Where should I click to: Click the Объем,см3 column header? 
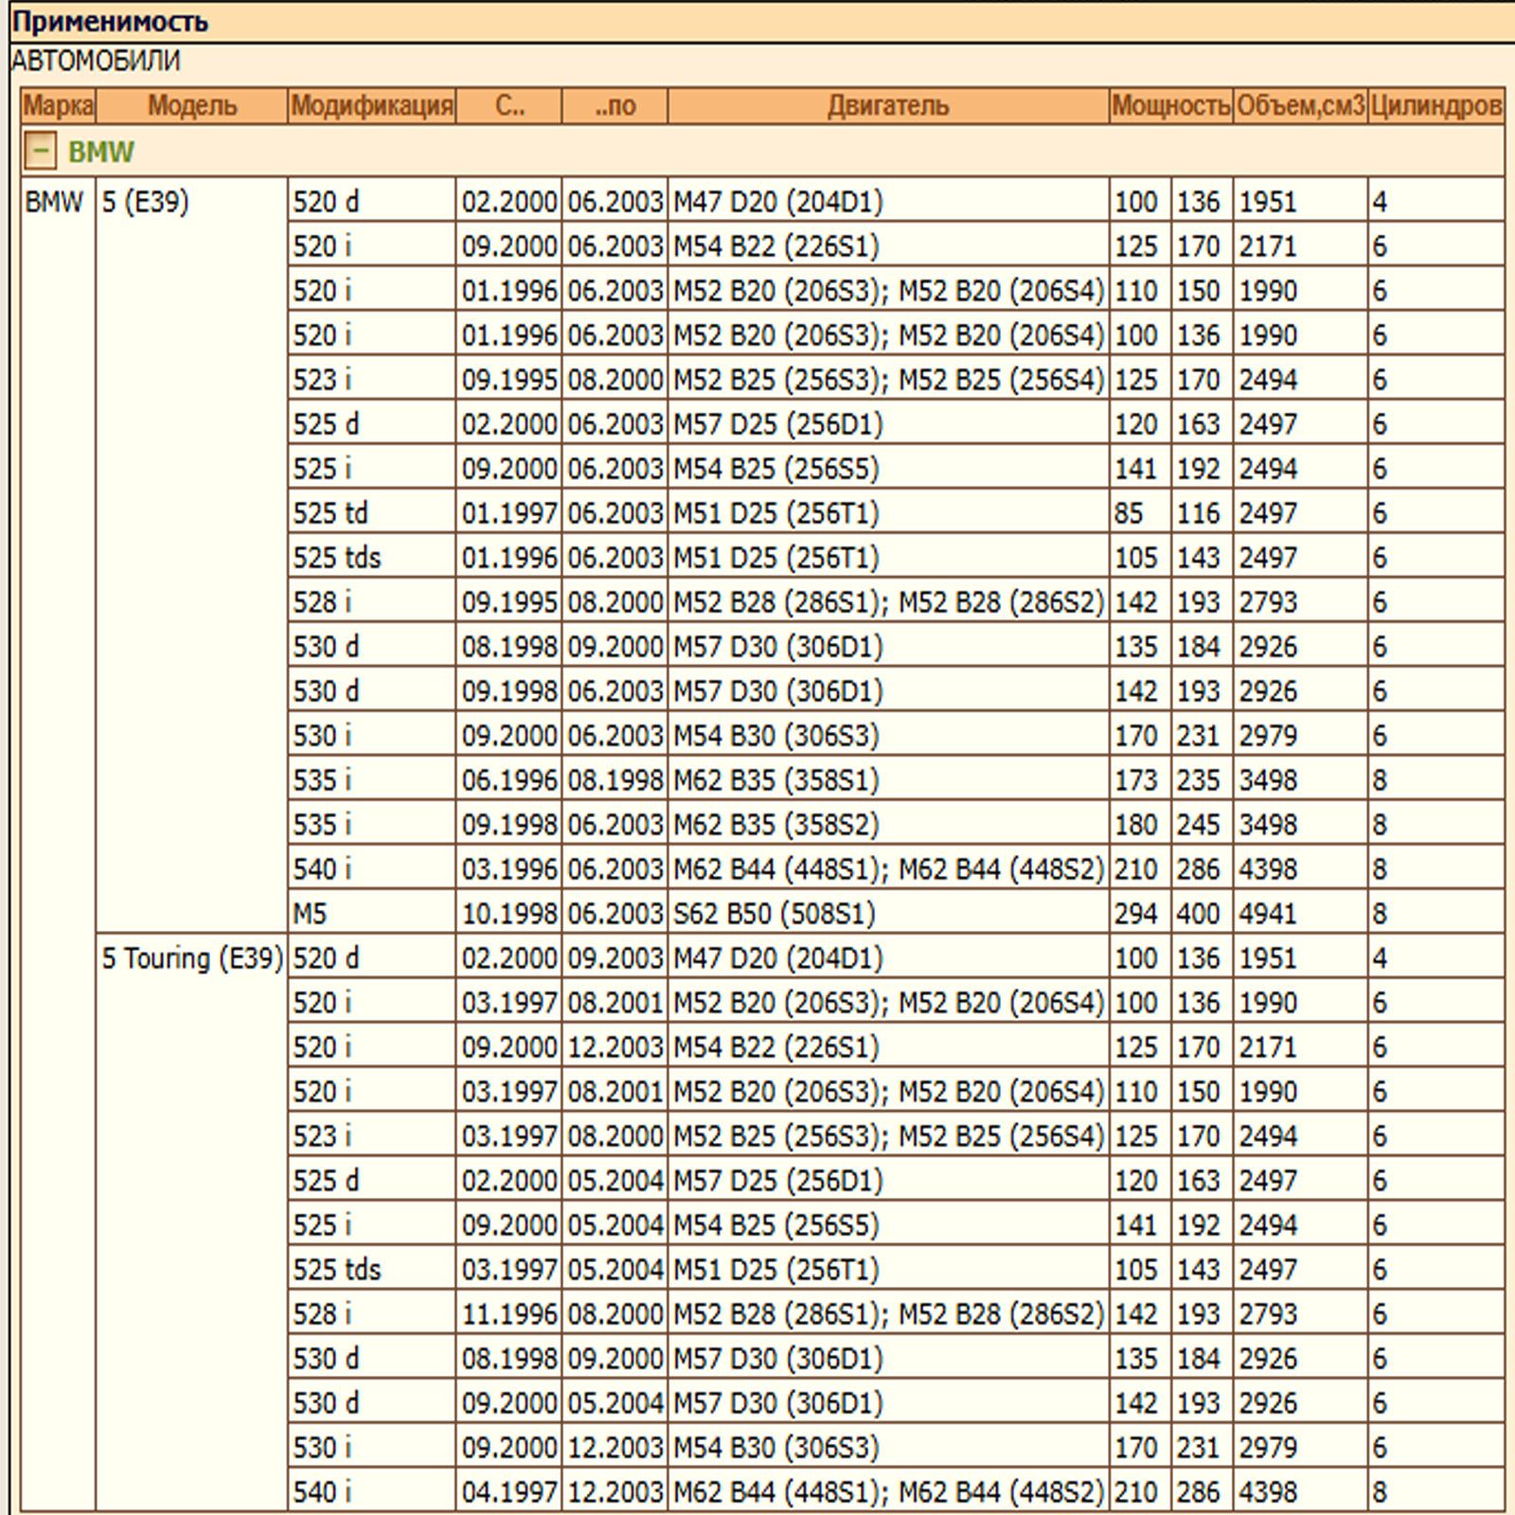[x=1300, y=105]
